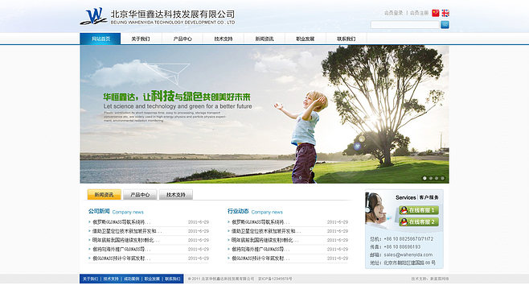Click the sales@wahenyida.com email address
The width and height of the screenshot is (529, 302).
pyautogui.click(x=408, y=254)
